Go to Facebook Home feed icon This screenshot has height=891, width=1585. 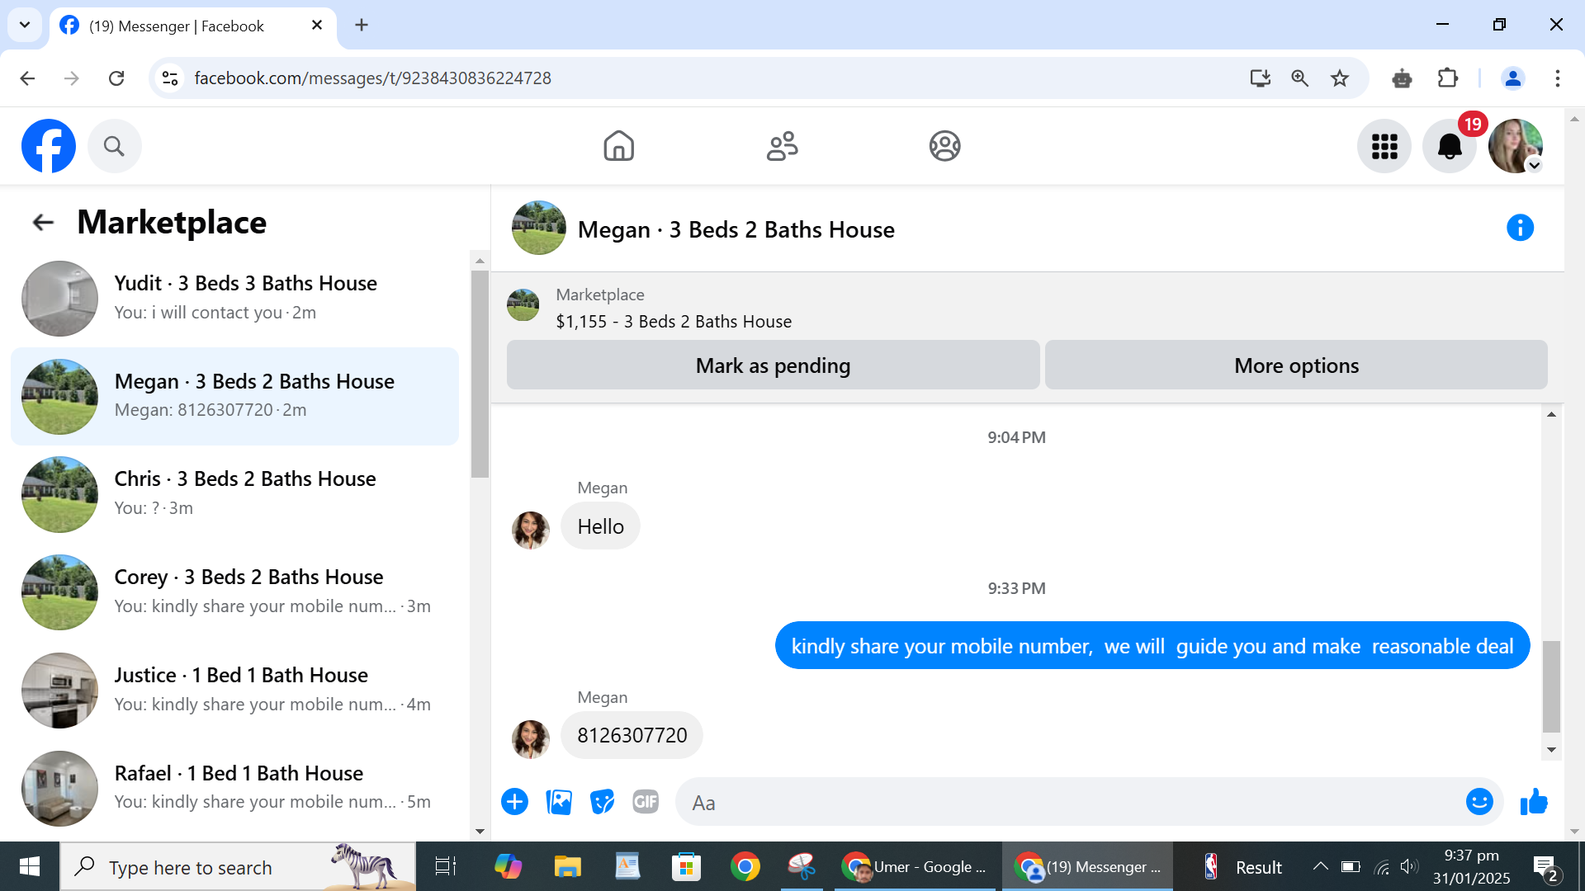click(618, 146)
